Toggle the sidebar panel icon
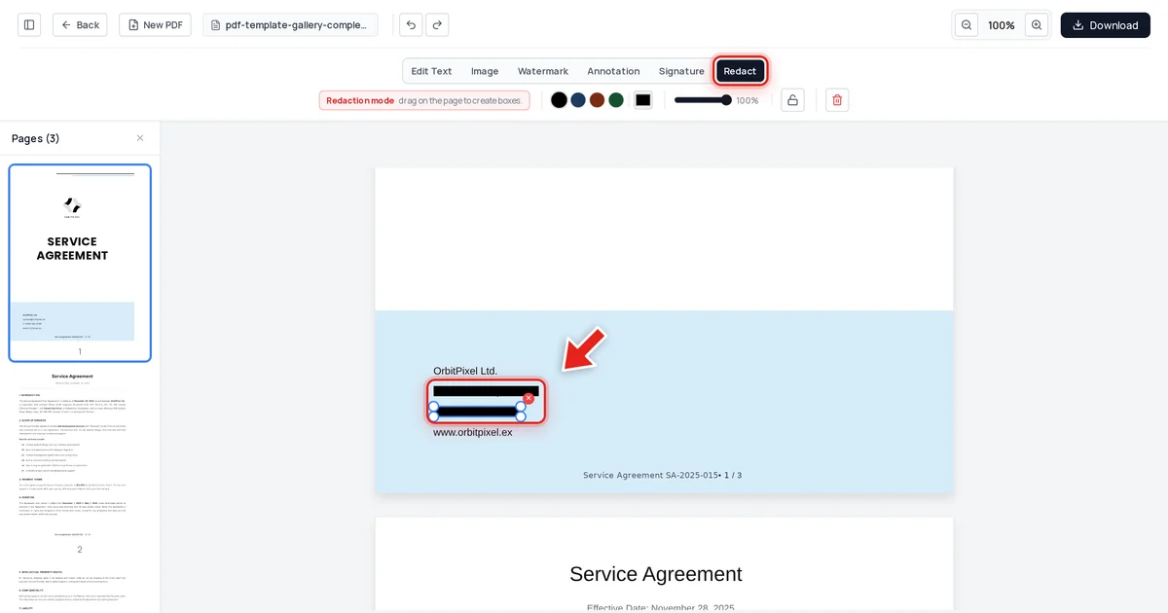Screen dimensions: 1168x613 29,25
